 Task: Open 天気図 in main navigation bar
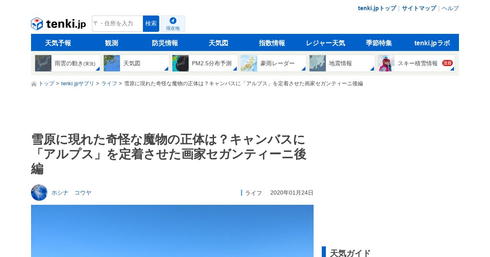[x=218, y=43]
